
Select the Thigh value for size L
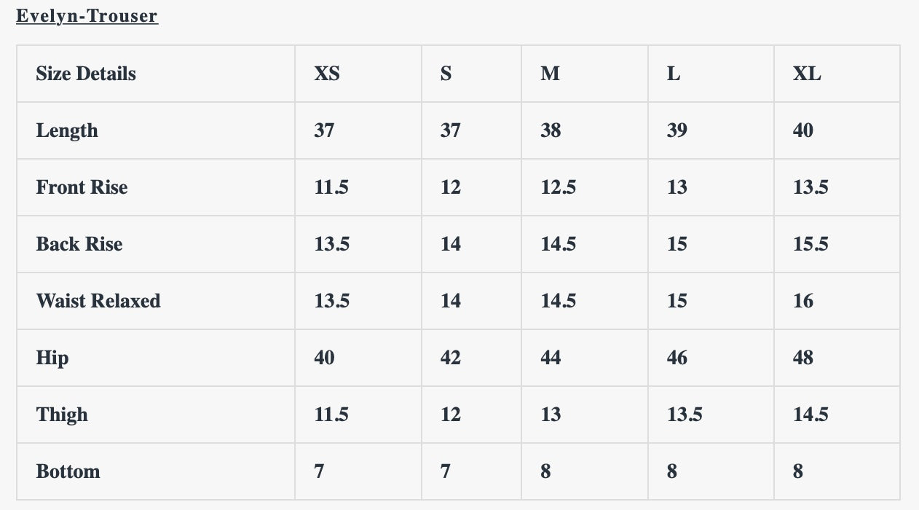tap(685, 415)
